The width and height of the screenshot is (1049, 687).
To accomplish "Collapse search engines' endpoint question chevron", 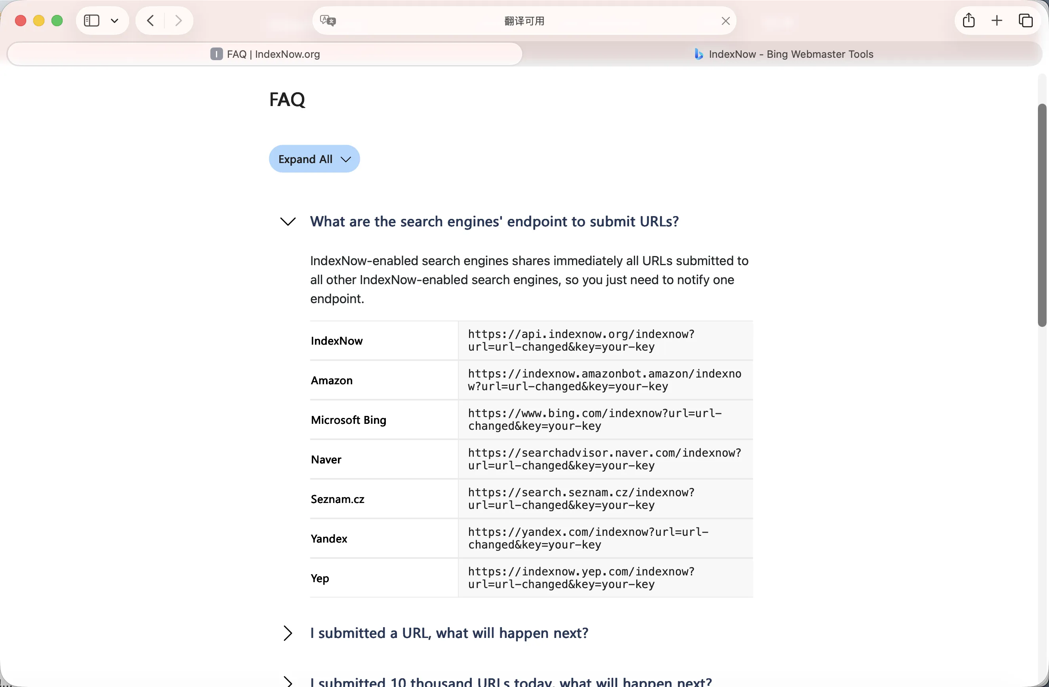I will 288,222.
